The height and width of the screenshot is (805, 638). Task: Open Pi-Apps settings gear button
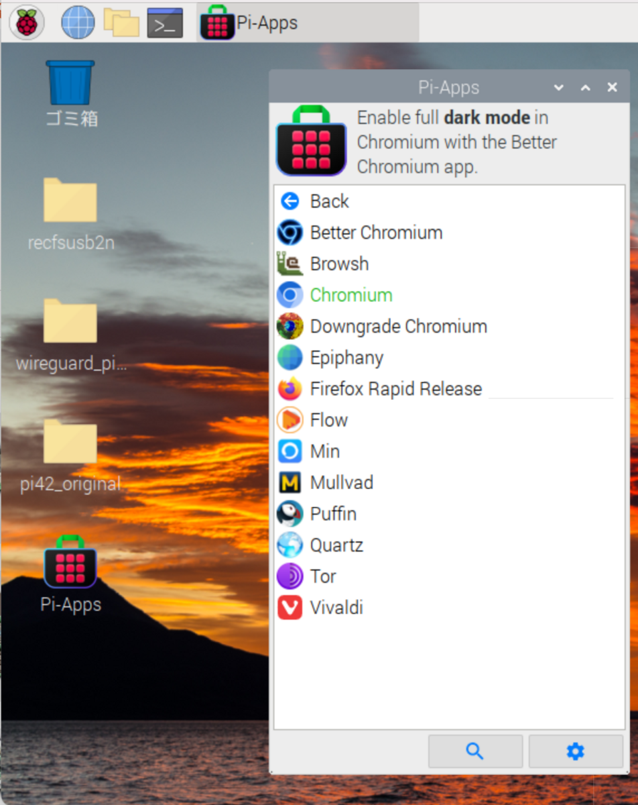coord(576,751)
